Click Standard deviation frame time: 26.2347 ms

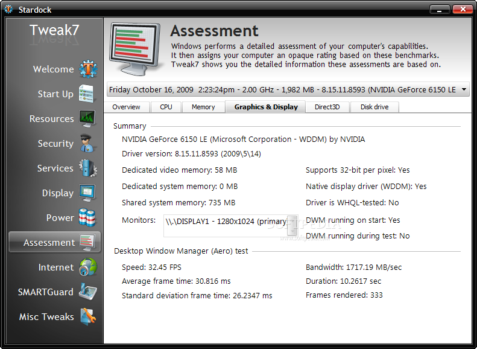coord(197,295)
